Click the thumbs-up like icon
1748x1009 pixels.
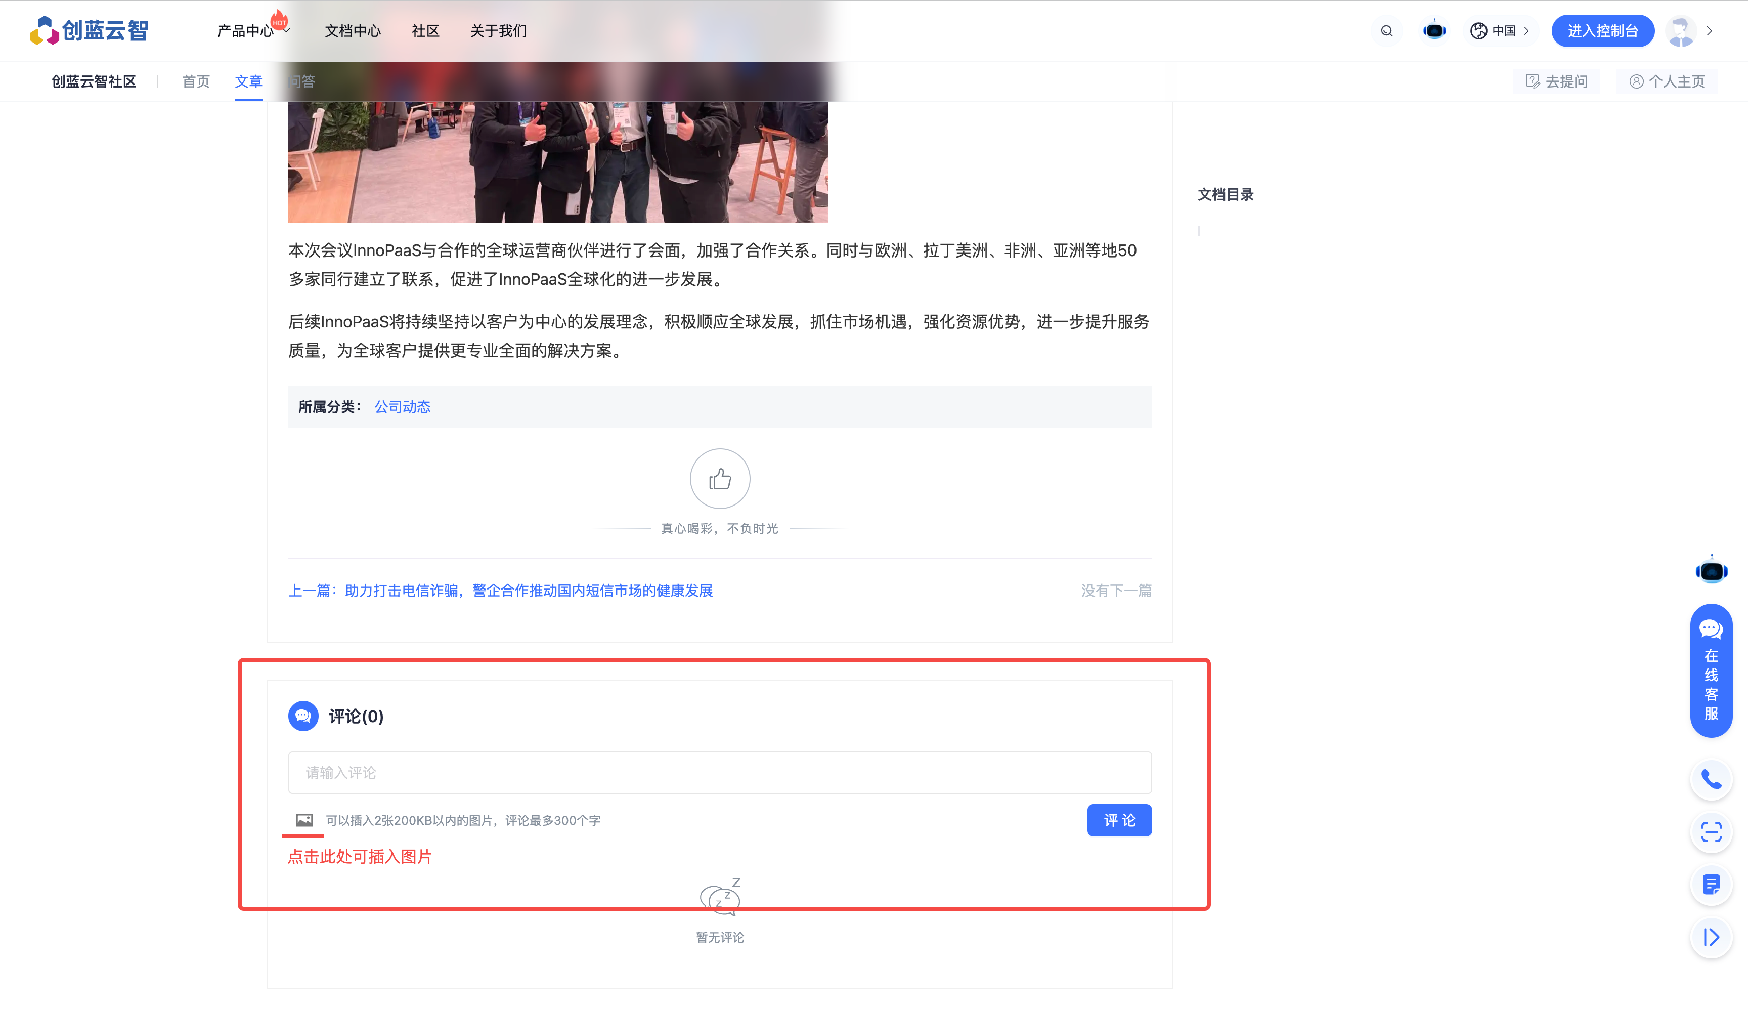tap(720, 479)
